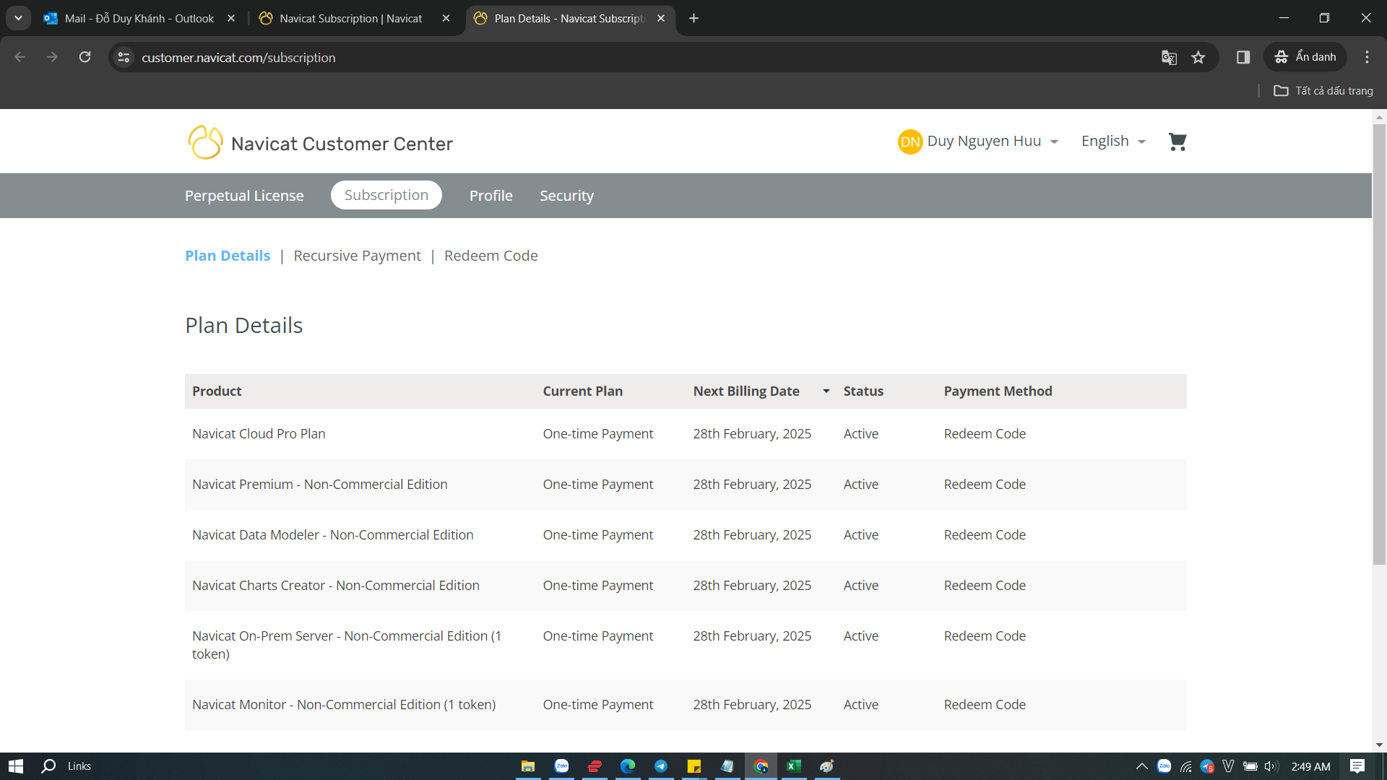View site information icon in address bar
The image size is (1387, 780).
click(x=124, y=57)
